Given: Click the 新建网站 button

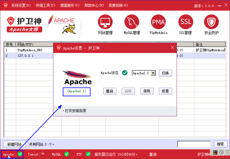Looking at the screenshot, I should [14, 144].
